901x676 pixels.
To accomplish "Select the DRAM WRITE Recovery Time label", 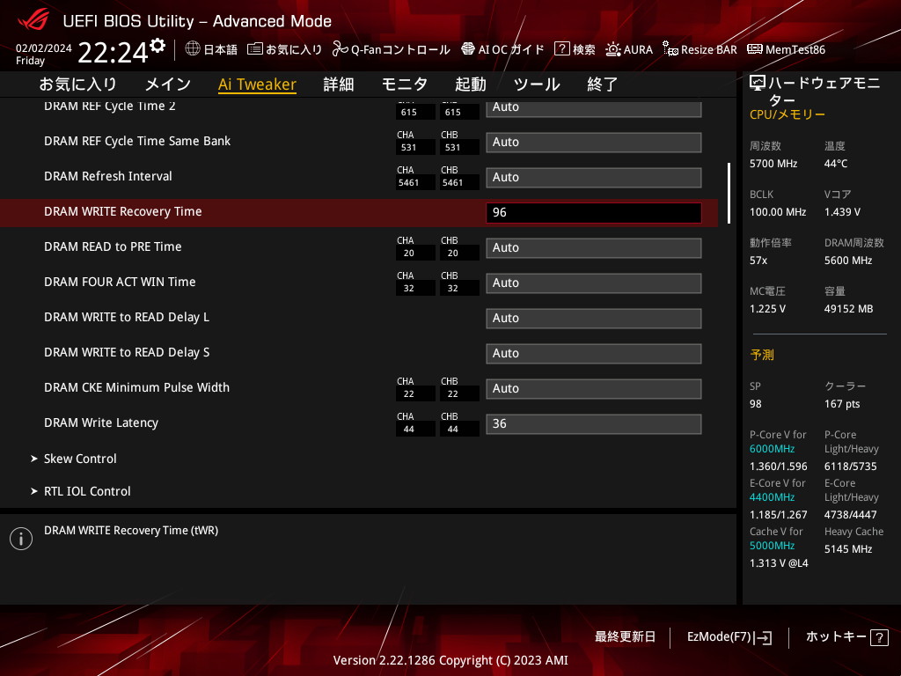I will tap(123, 211).
